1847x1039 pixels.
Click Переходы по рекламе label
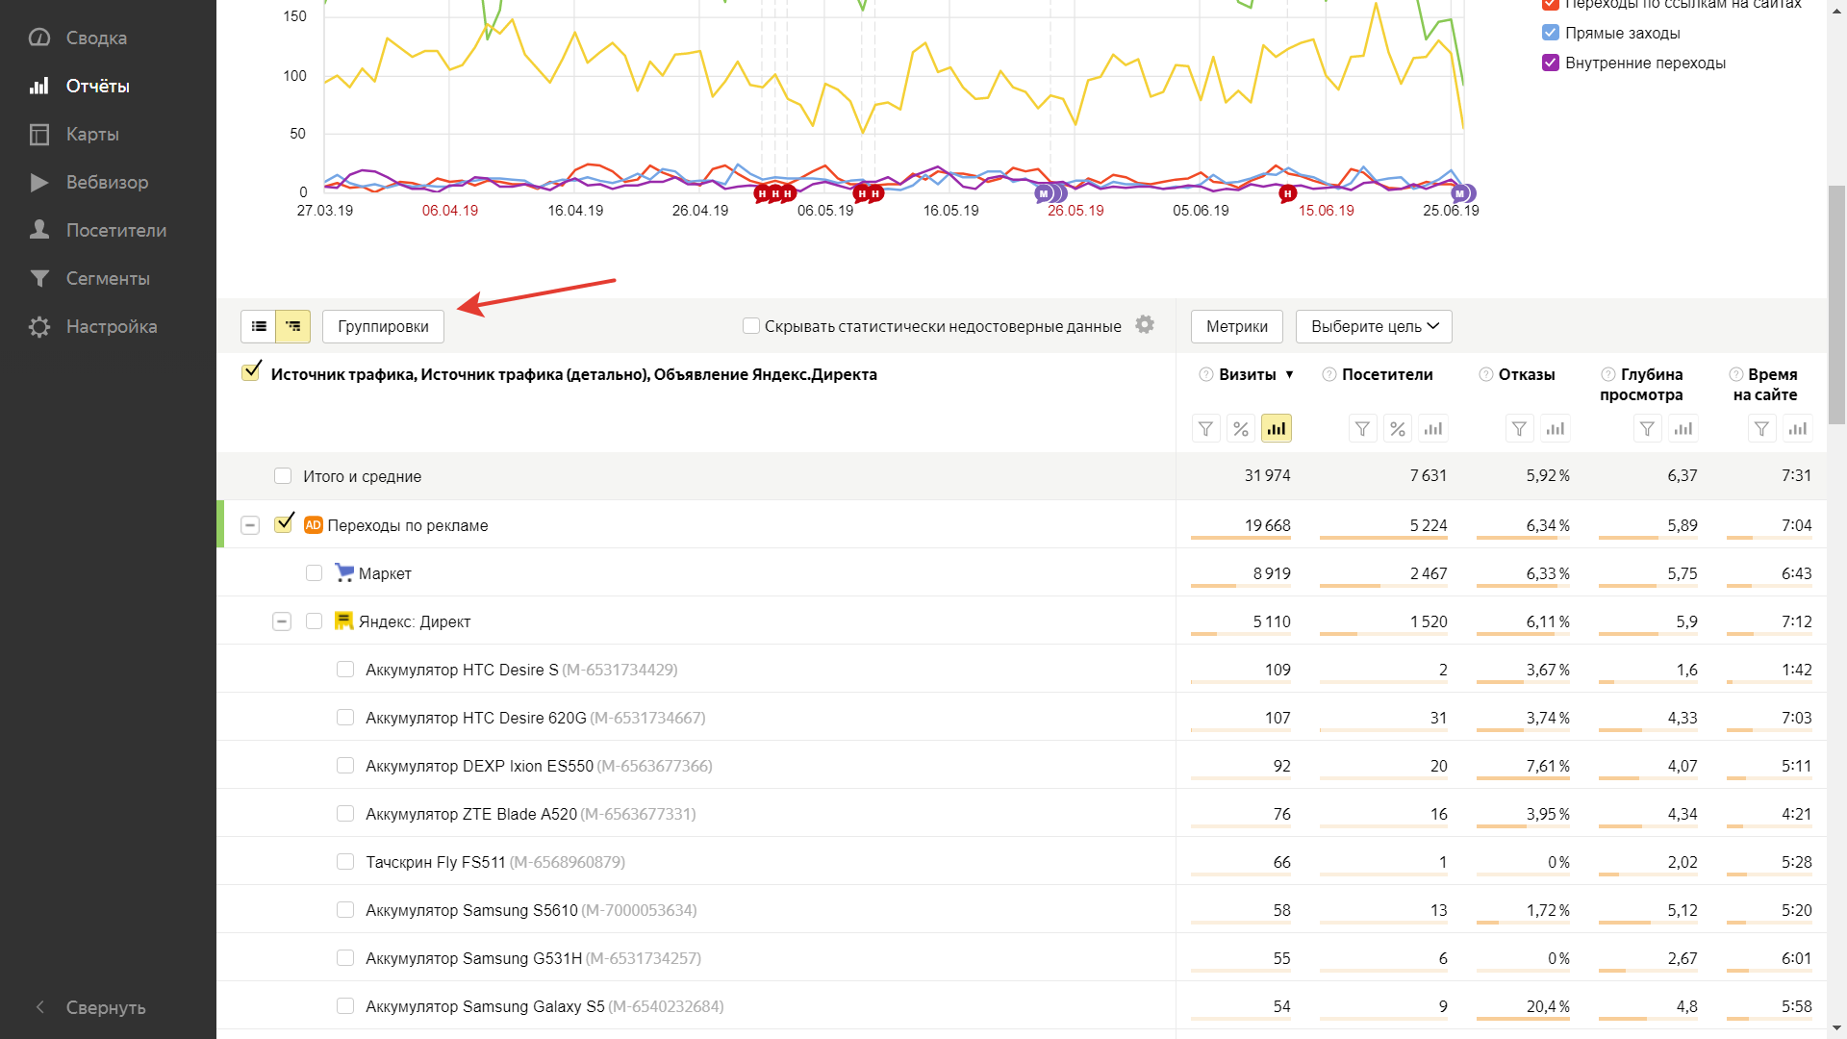(408, 525)
